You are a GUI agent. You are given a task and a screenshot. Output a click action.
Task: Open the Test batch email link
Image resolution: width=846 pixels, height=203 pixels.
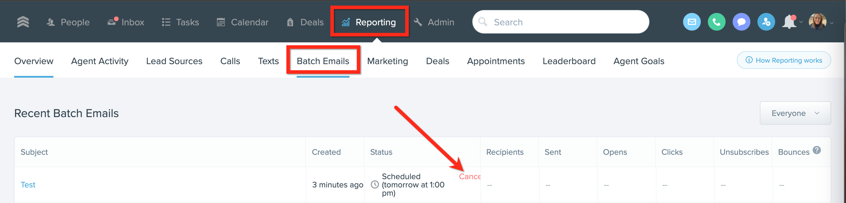[x=28, y=185]
